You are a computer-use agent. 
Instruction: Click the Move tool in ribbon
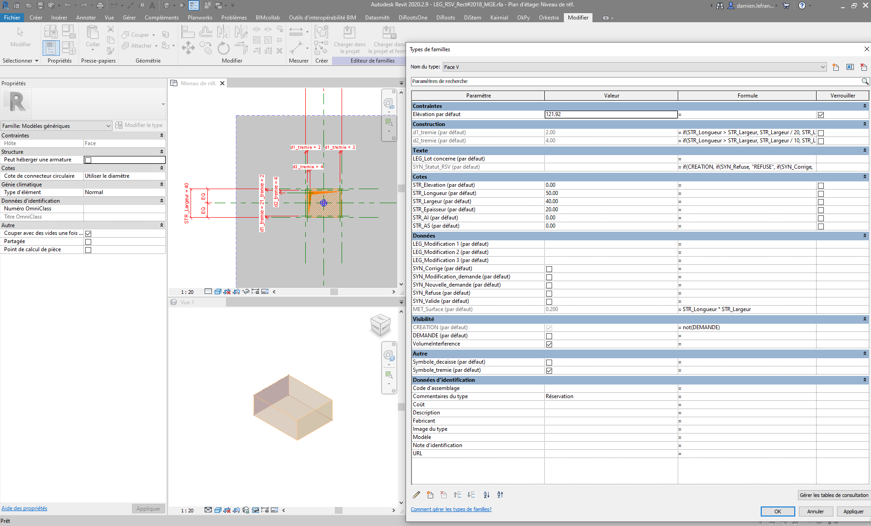[188, 48]
